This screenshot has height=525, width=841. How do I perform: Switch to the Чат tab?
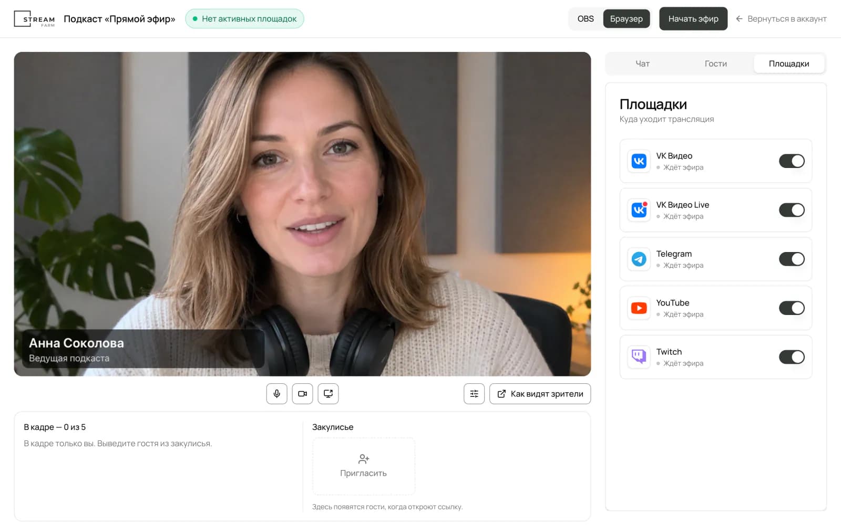coord(642,64)
